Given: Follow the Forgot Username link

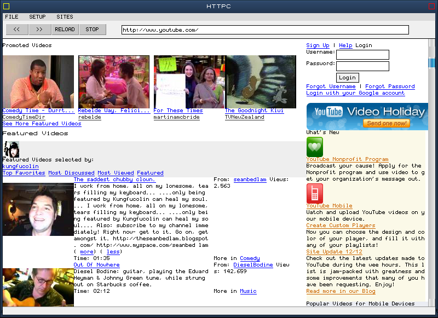Looking at the screenshot, I should (331, 86).
